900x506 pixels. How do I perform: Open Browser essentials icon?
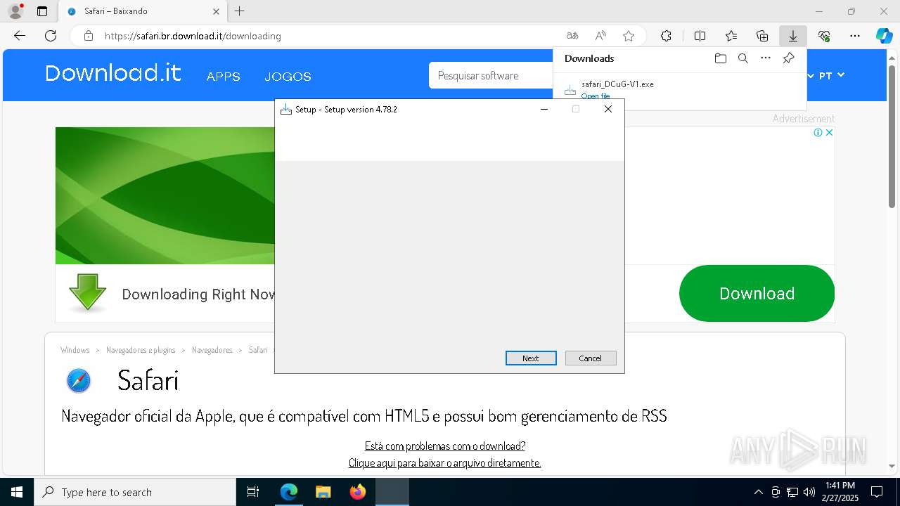point(824,36)
